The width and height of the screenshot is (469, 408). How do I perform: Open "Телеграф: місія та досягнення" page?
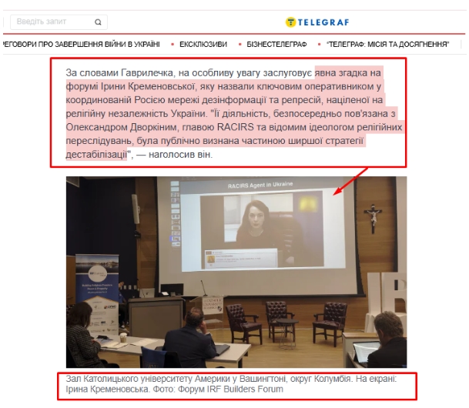pos(387,45)
